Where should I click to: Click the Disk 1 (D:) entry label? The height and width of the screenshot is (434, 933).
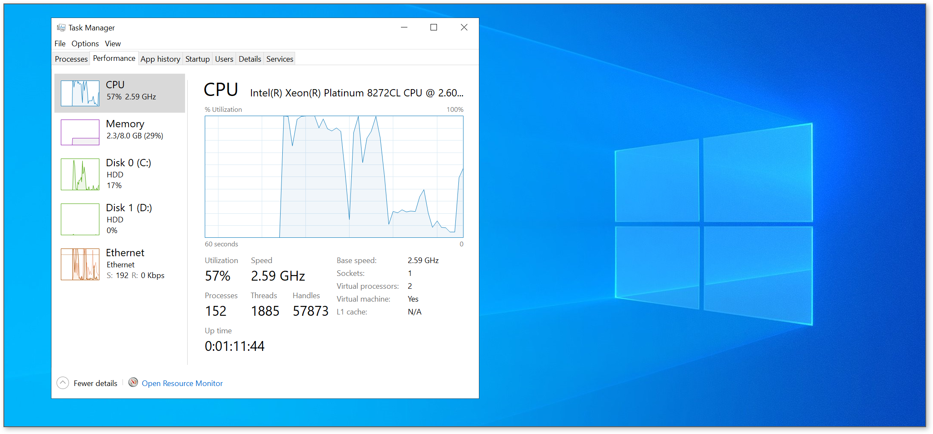(x=129, y=208)
